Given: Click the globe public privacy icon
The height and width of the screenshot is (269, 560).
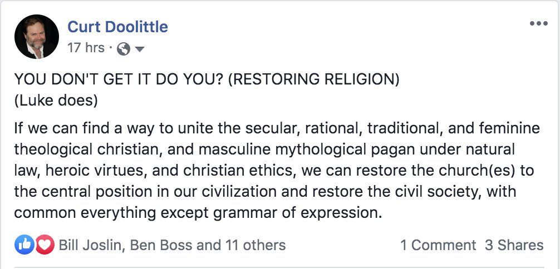Looking at the screenshot, I should 124,49.
